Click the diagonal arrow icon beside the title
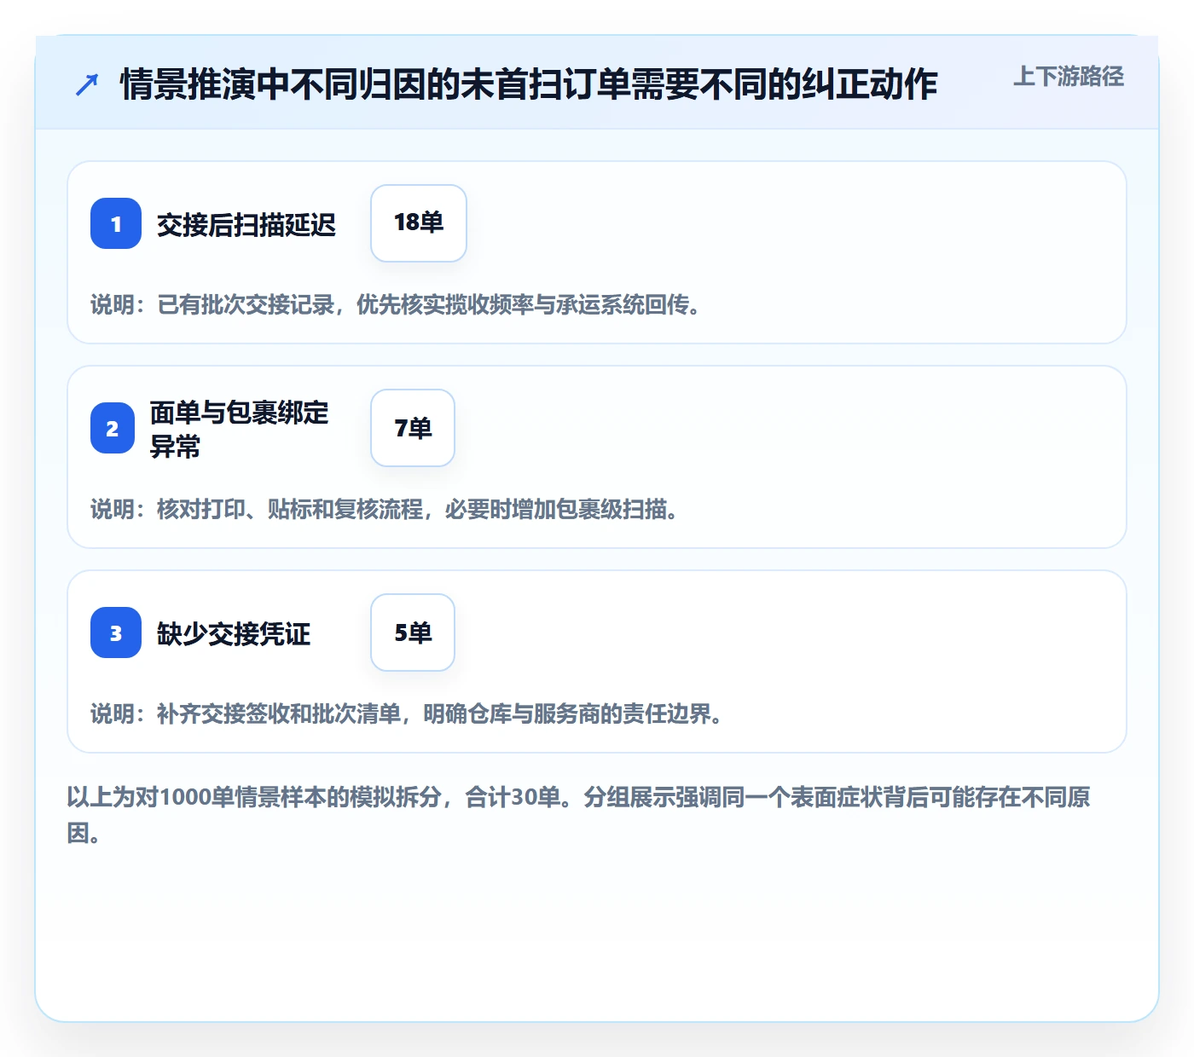The height and width of the screenshot is (1057, 1194). pos(87,84)
